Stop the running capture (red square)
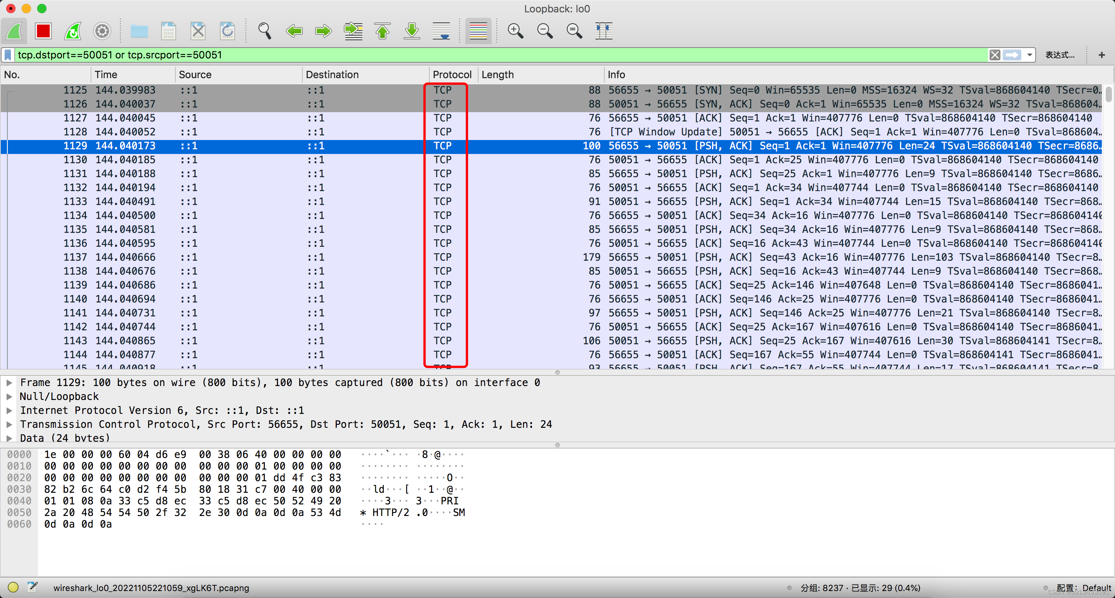 click(43, 31)
